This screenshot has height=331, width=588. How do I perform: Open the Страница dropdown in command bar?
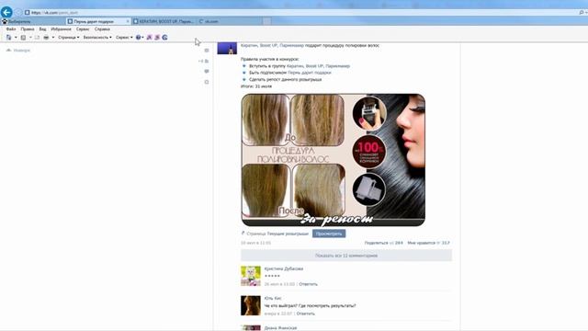(x=69, y=37)
